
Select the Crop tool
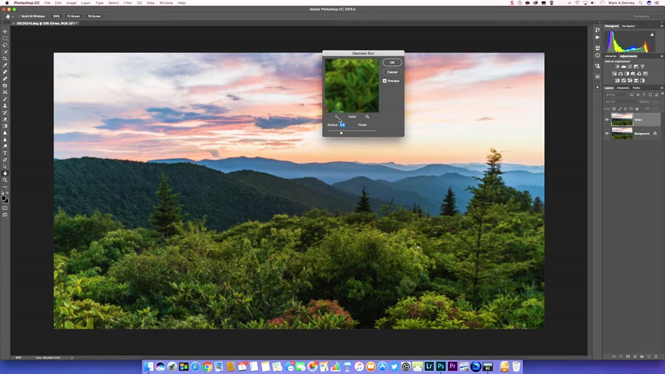[x=6, y=58]
